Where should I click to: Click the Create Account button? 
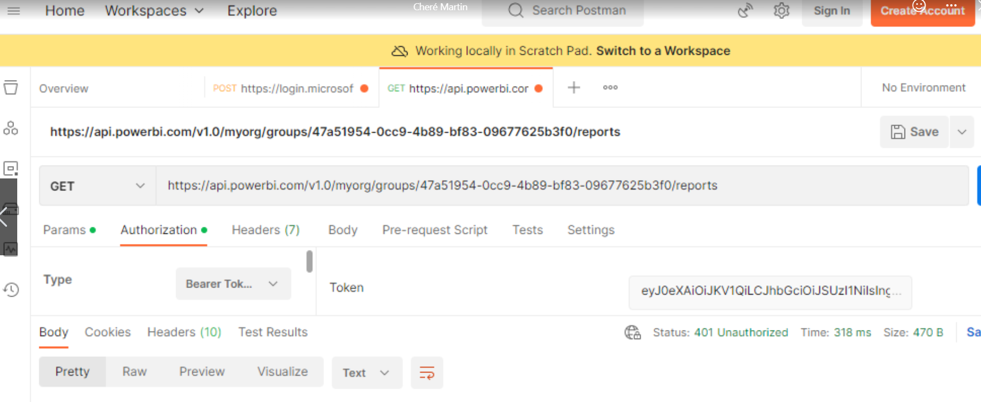[x=923, y=11]
